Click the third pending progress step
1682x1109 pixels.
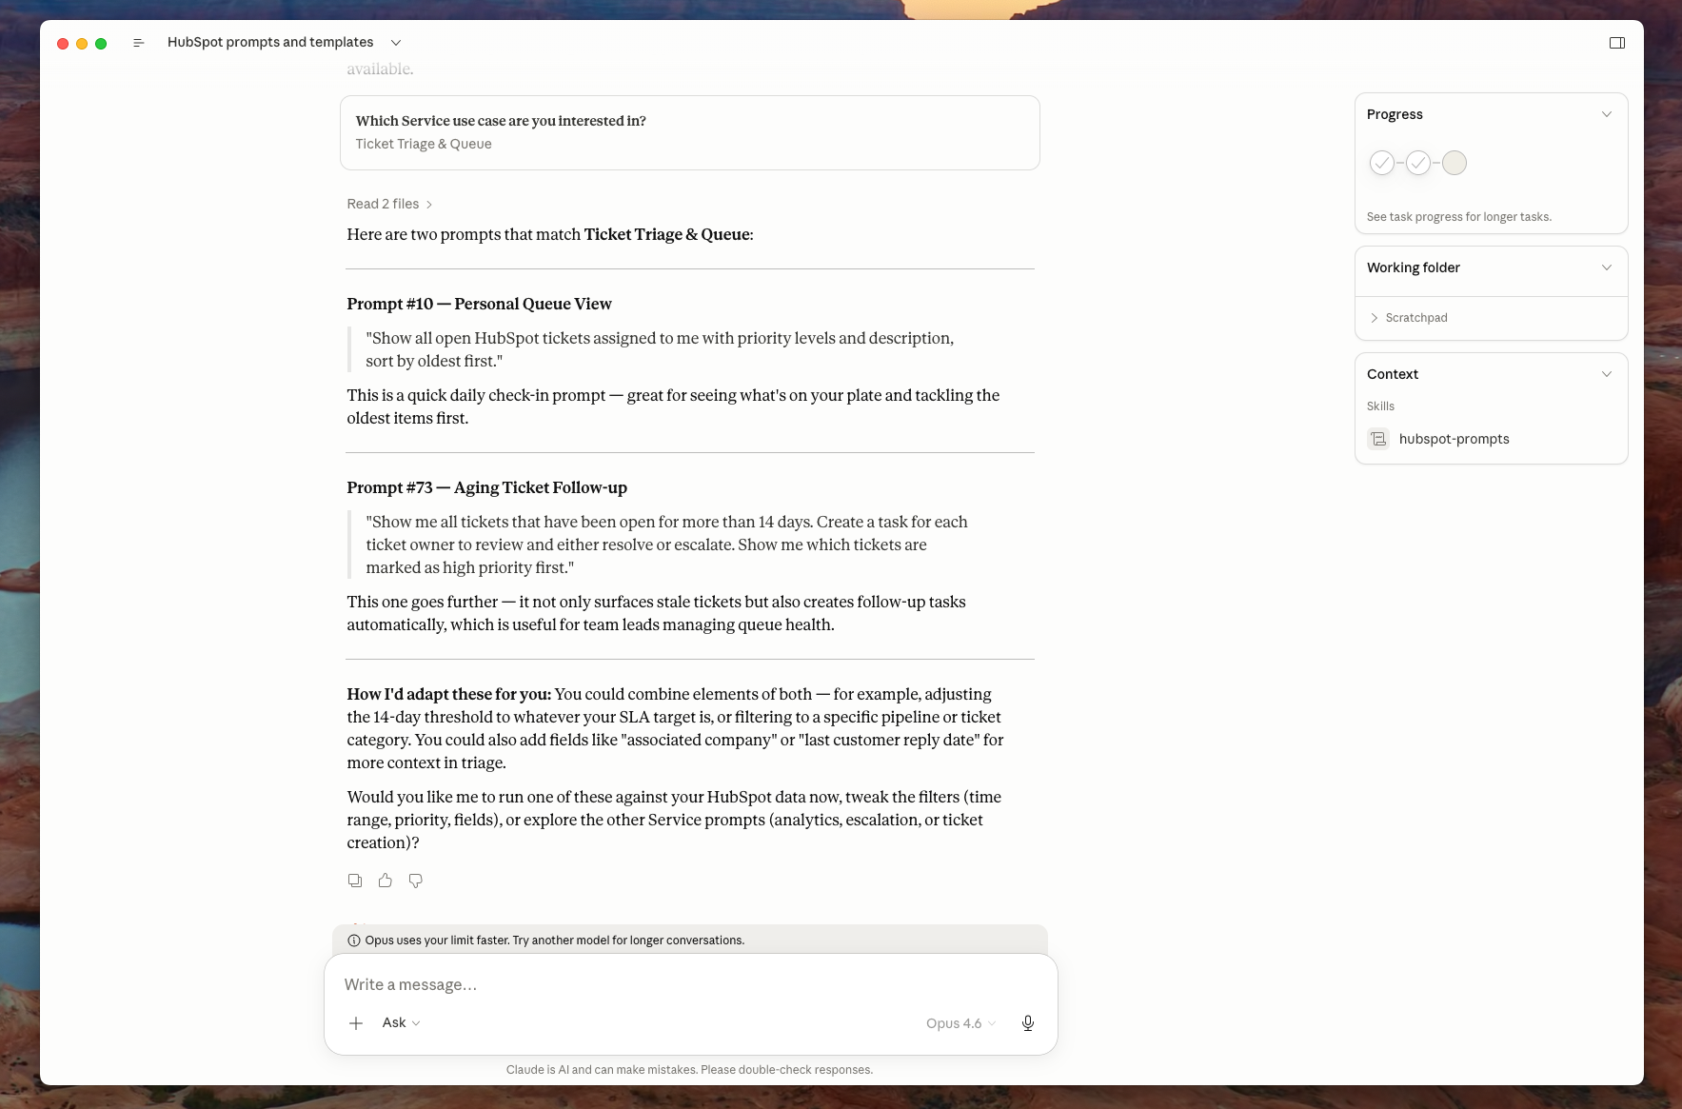pos(1454,163)
